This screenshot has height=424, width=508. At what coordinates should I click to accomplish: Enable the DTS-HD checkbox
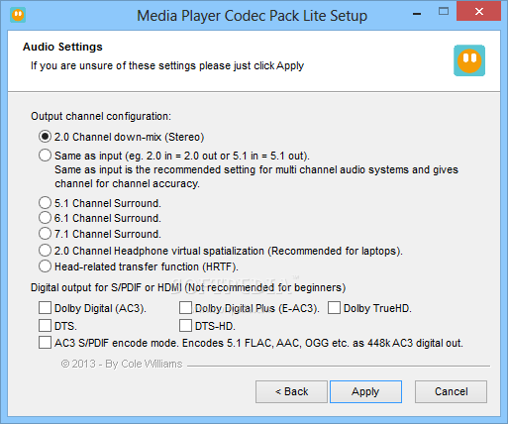pos(185,326)
